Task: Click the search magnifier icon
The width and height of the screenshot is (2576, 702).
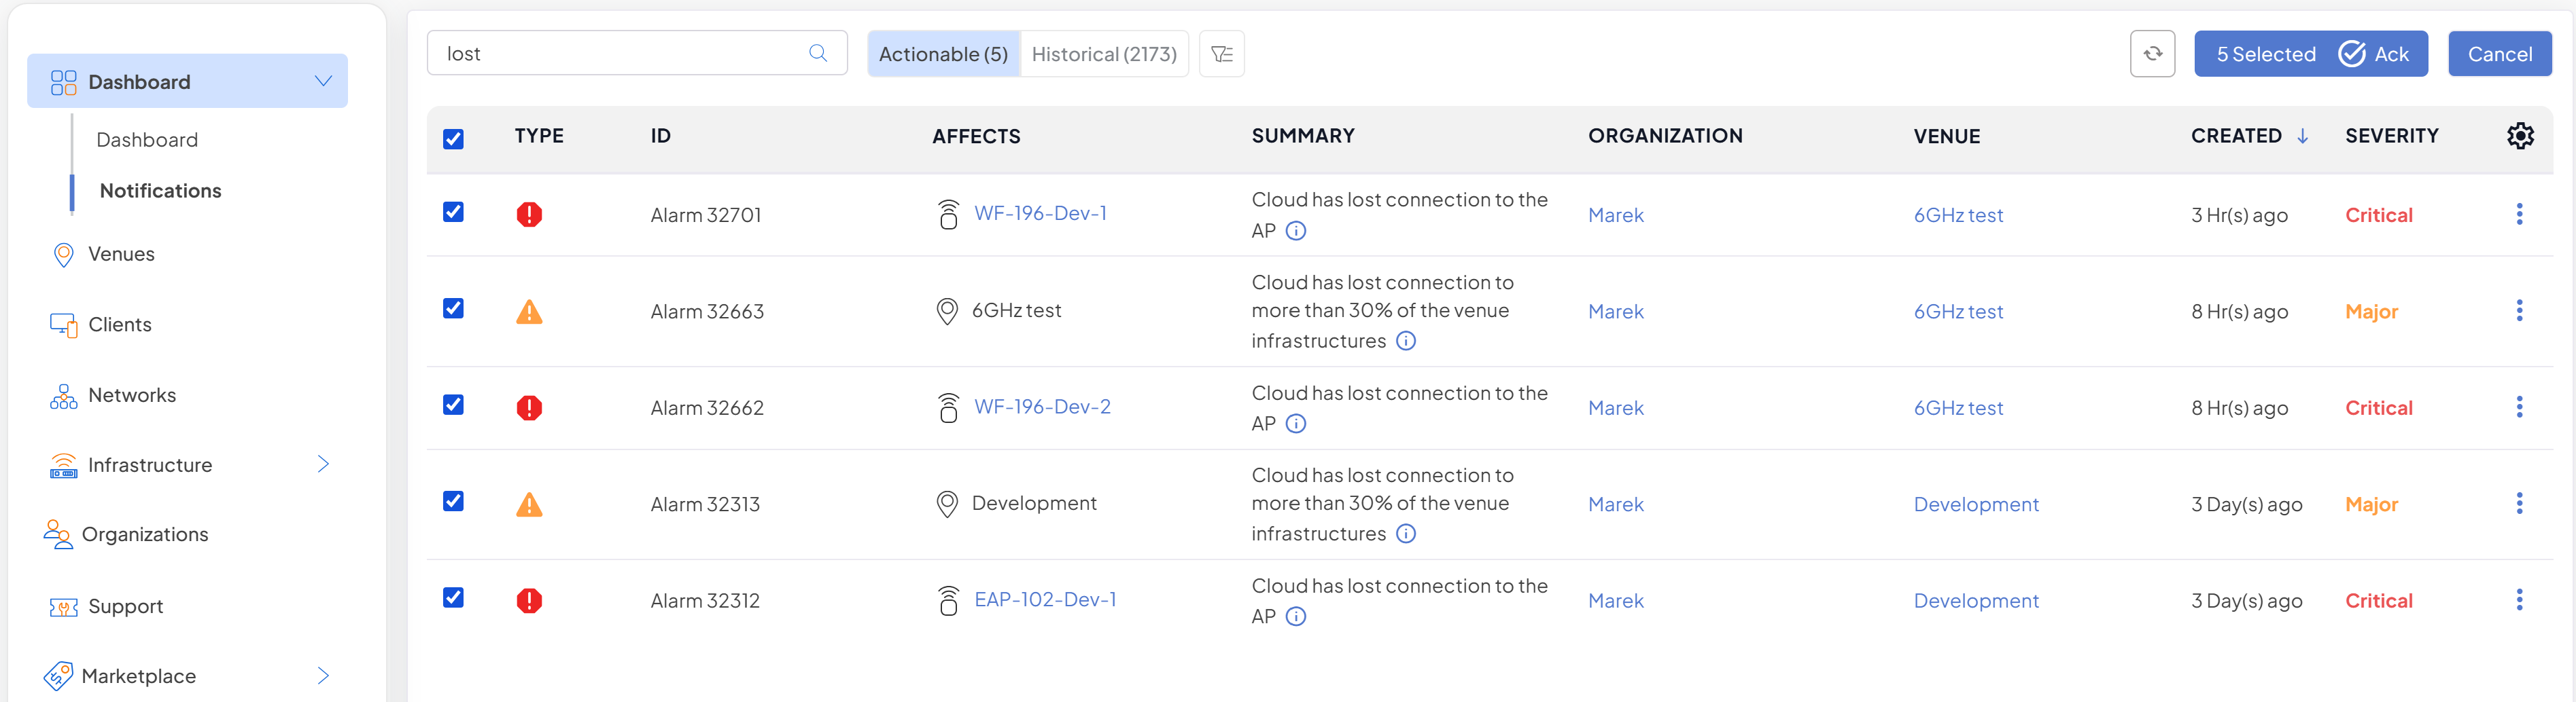Action: coord(817,54)
